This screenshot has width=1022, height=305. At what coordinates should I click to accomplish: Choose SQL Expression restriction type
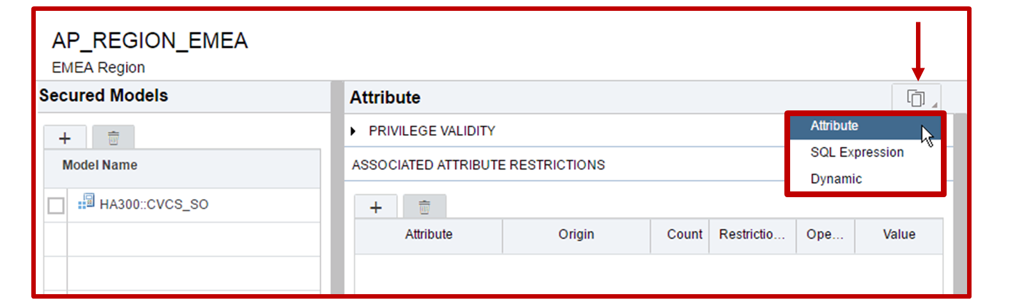(x=857, y=152)
